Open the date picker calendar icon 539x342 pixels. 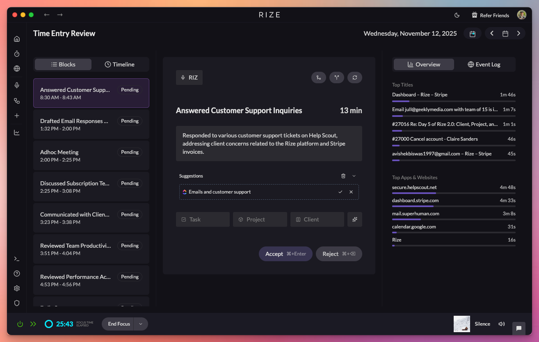[505, 34]
